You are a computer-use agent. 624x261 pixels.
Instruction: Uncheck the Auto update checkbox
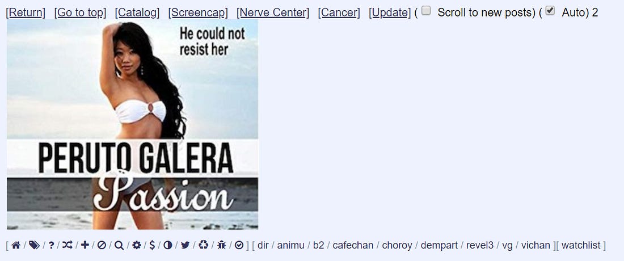pyautogui.click(x=550, y=11)
